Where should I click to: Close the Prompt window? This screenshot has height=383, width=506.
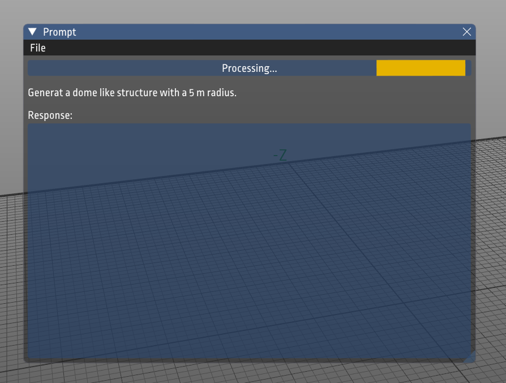pos(466,32)
